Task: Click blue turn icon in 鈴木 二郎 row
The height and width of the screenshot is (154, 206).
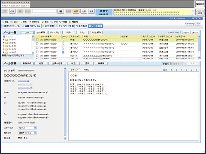Action: 63,52
